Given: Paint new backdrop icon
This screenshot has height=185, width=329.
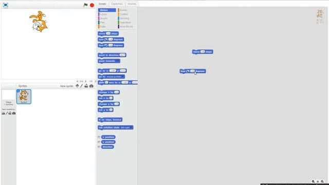Looking at the screenshot, I should (x=7, y=113).
